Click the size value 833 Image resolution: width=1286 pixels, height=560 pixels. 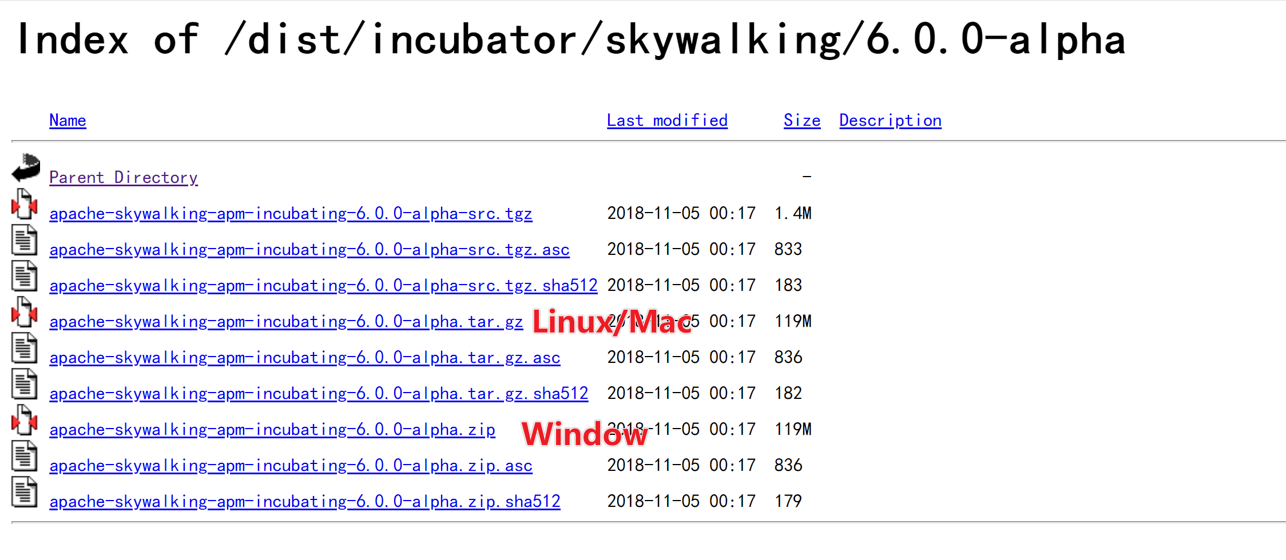[788, 249]
